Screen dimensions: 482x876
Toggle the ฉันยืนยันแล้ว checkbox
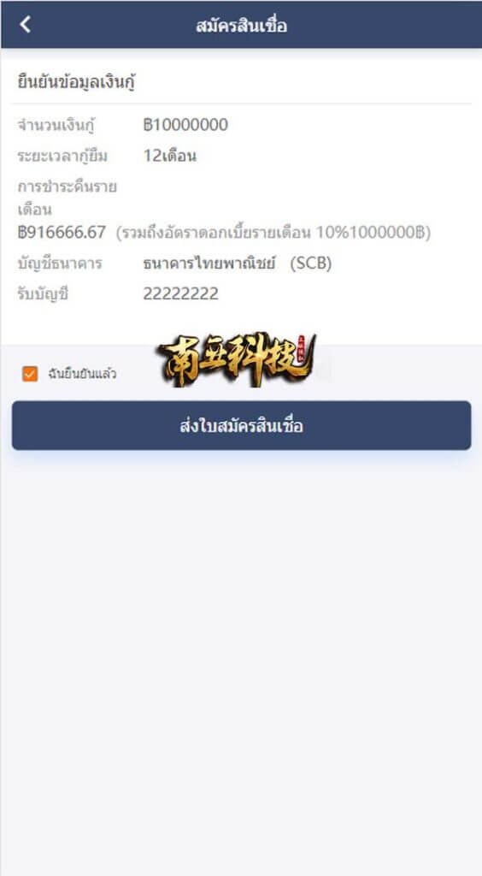click(30, 374)
